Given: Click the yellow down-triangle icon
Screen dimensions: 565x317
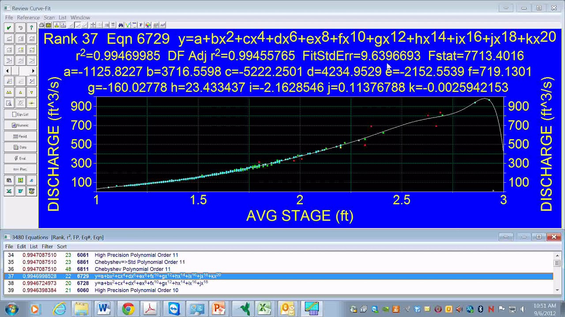Looking at the screenshot, I should pyautogui.click(x=31, y=92).
